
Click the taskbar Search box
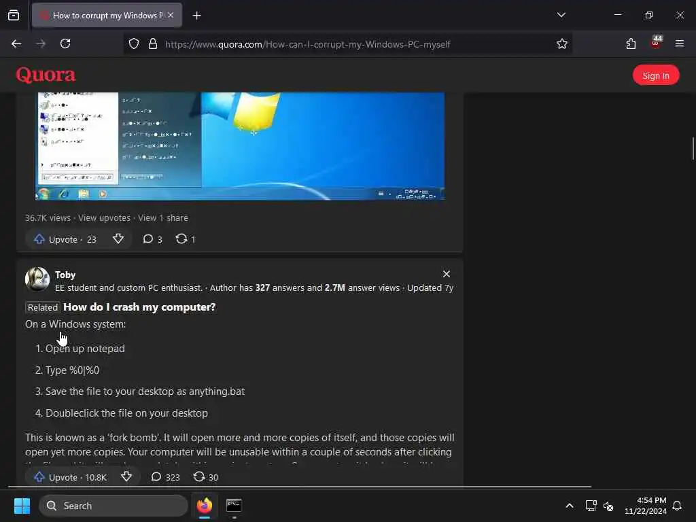click(x=114, y=506)
